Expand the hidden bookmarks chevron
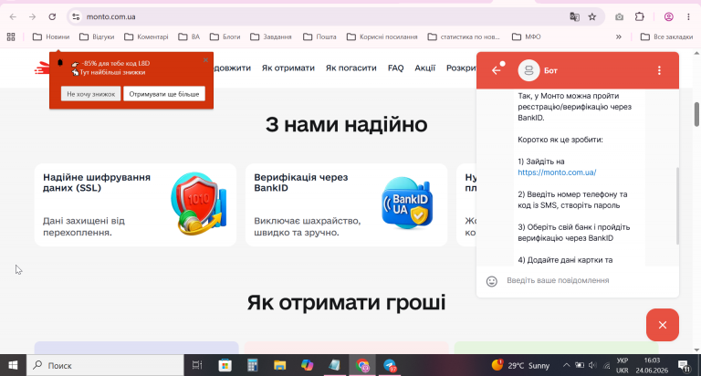The width and height of the screenshot is (701, 376). (x=619, y=37)
